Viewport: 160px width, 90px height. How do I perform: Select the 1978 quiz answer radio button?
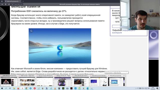[113, 22]
